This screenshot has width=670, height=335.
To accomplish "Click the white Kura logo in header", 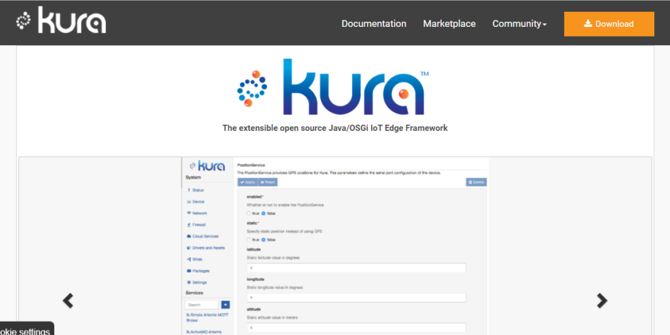I will tap(61, 22).
